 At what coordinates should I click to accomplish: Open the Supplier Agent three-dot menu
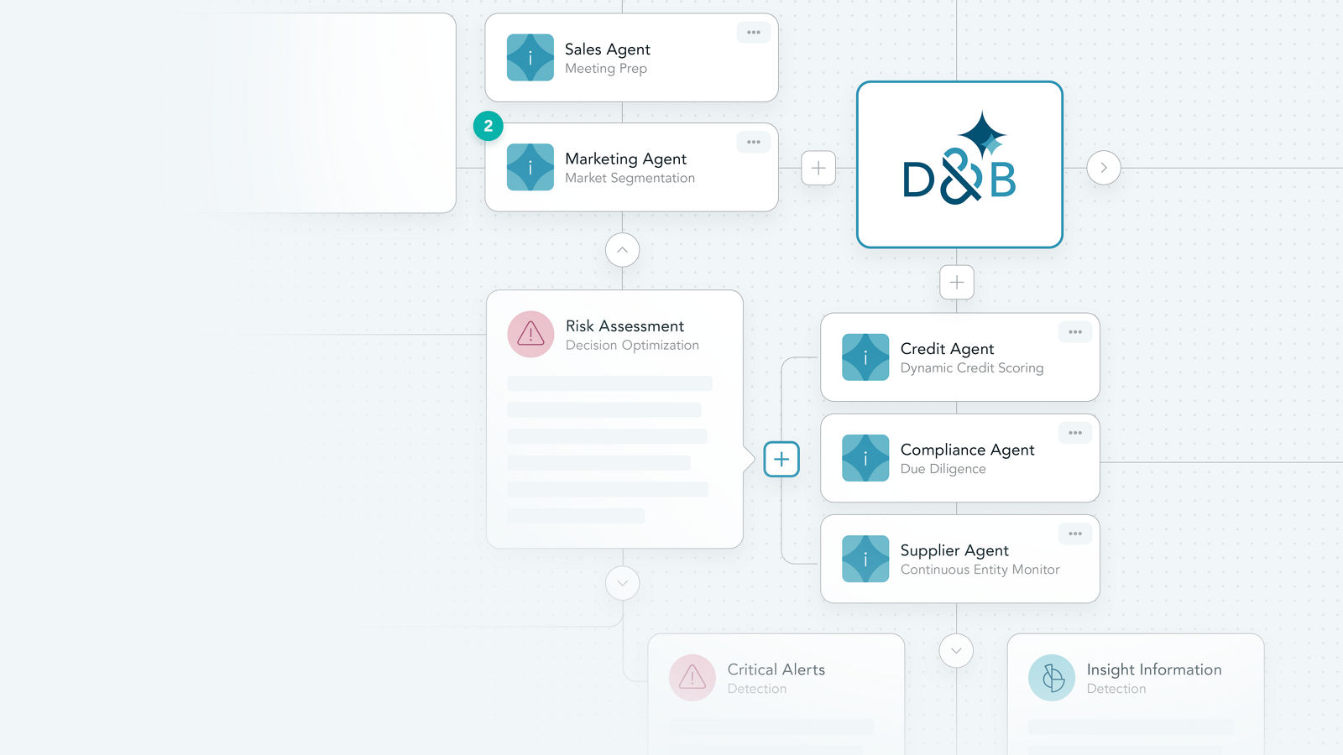pyautogui.click(x=1075, y=534)
